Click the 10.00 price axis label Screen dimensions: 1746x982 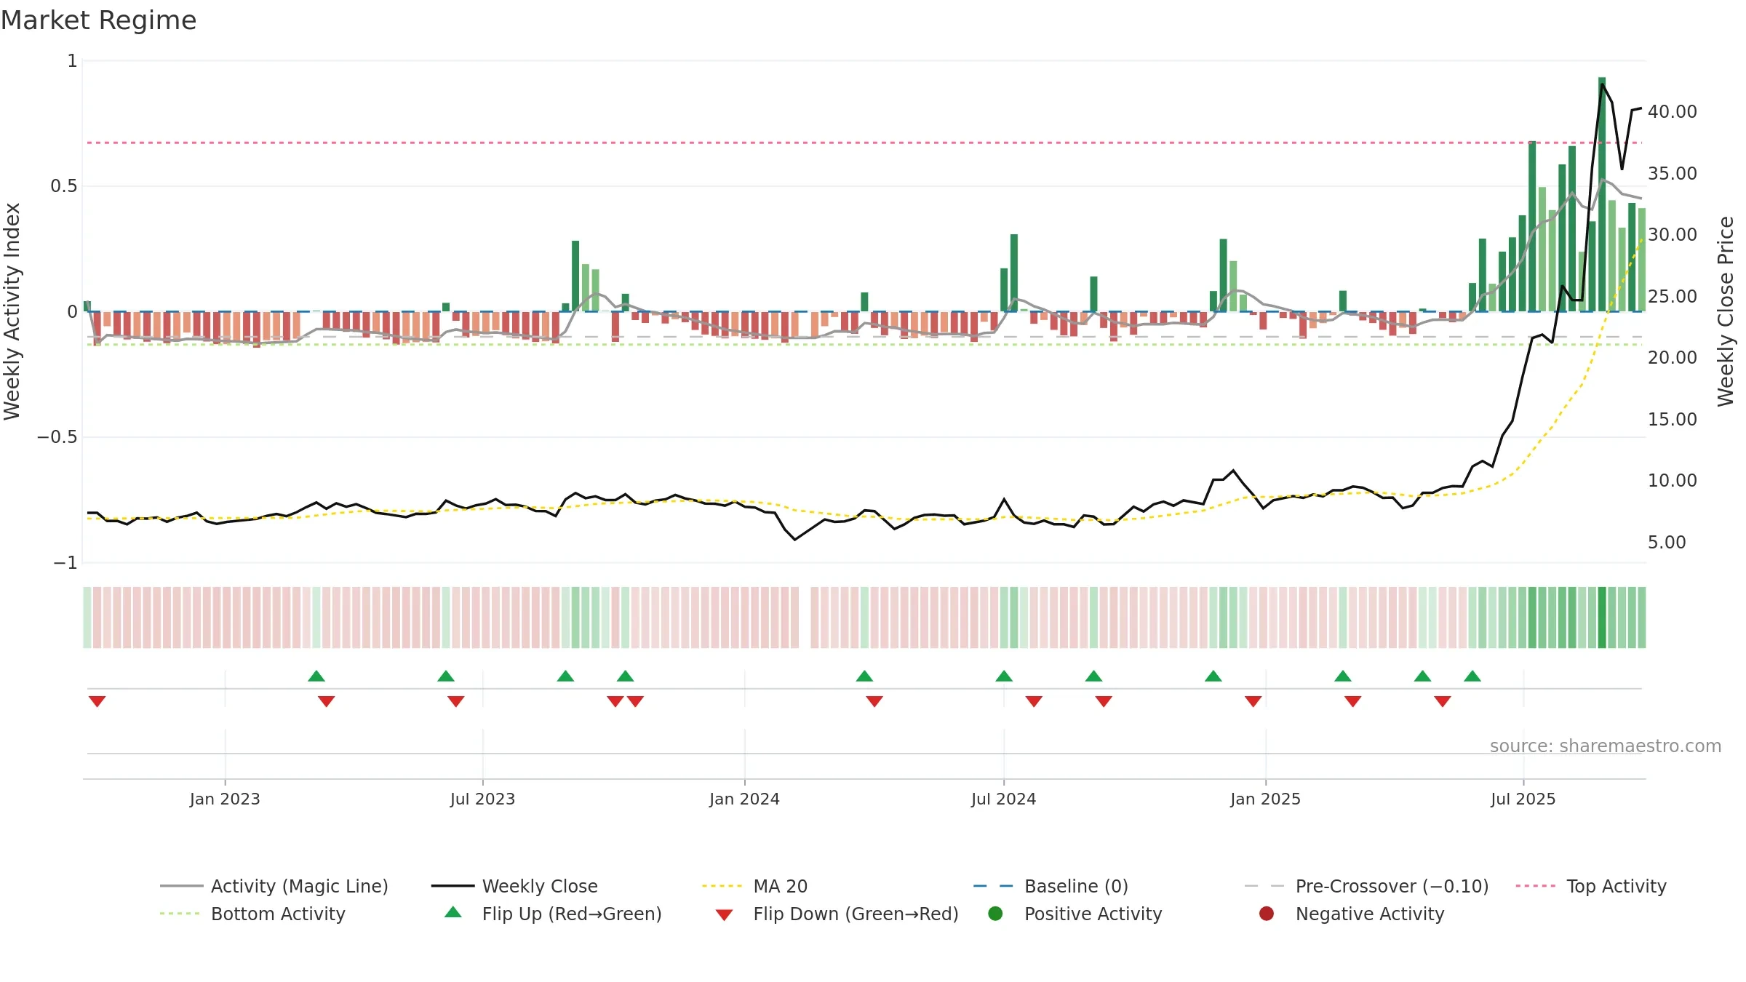click(1672, 480)
